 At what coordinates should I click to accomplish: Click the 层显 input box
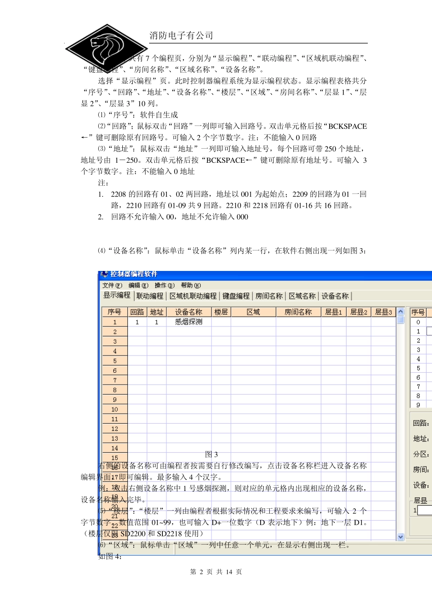[425, 510]
